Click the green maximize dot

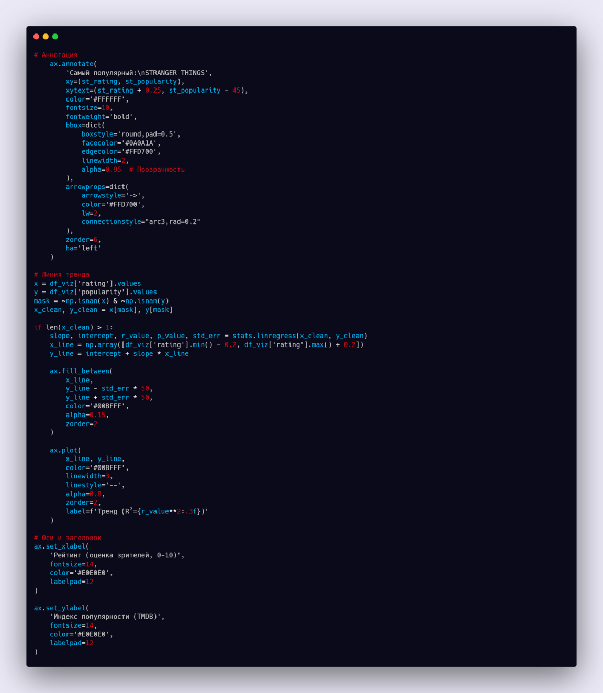pyautogui.click(x=55, y=37)
